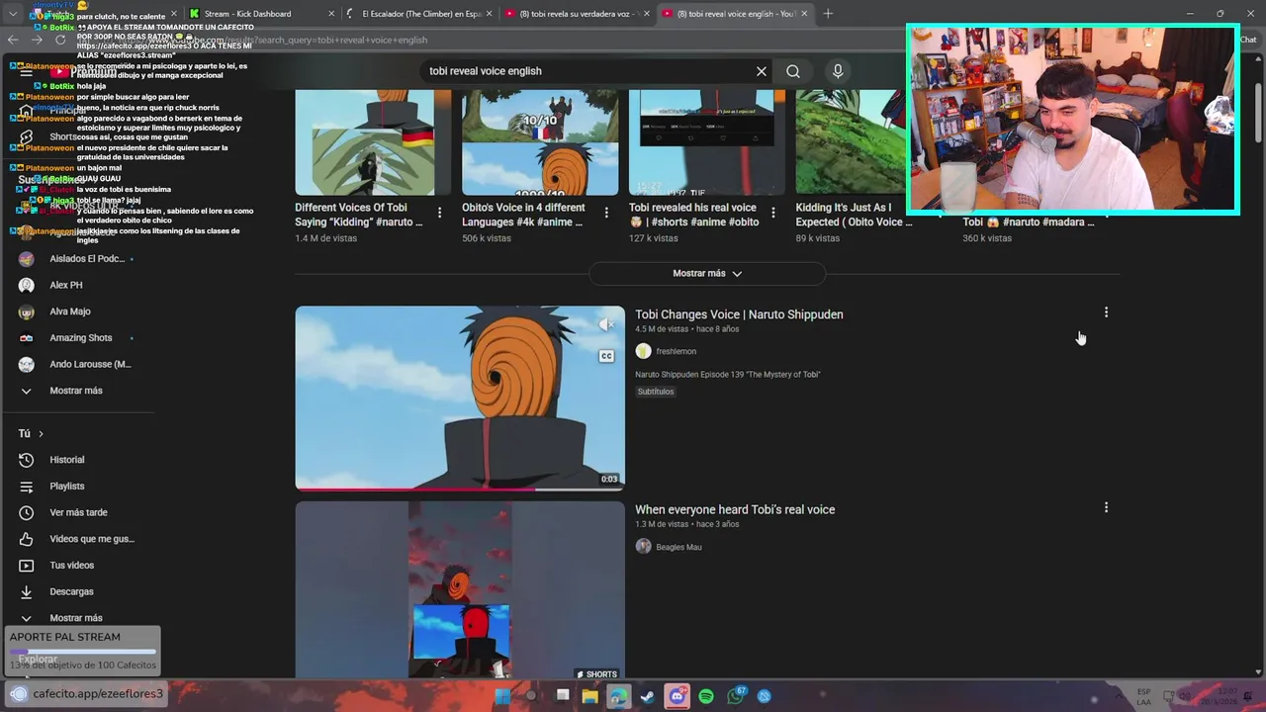Expand 'Mostrar más' below Descargas
The width and height of the screenshot is (1266, 712).
(77, 618)
